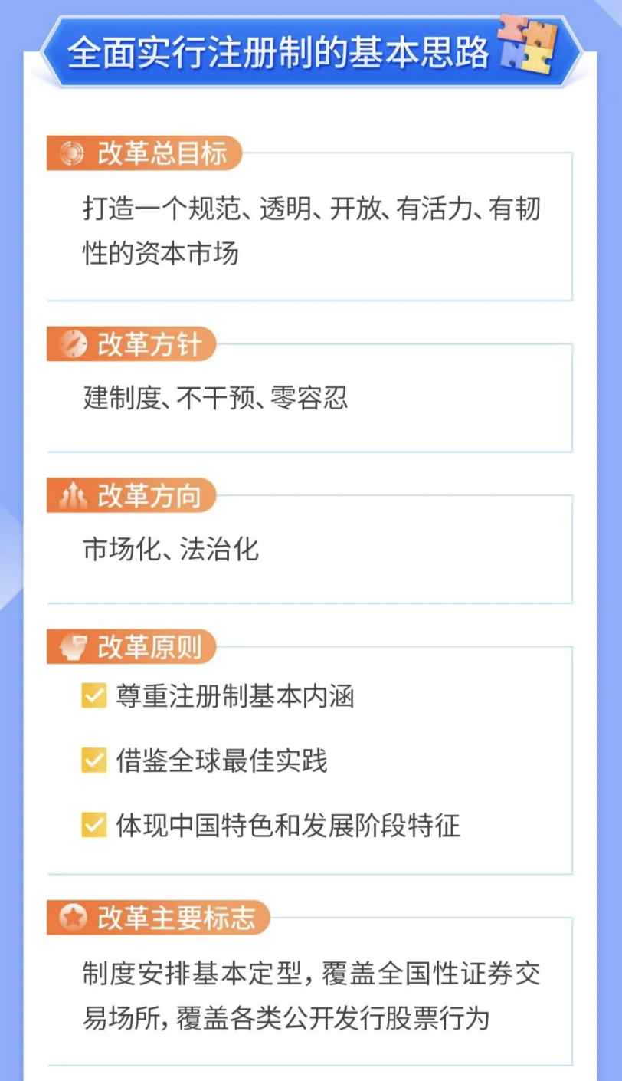Click the paragraph starting with 制度安排基本定型
The height and width of the screenshot is (1081, 622).
[x=312, y=997]
